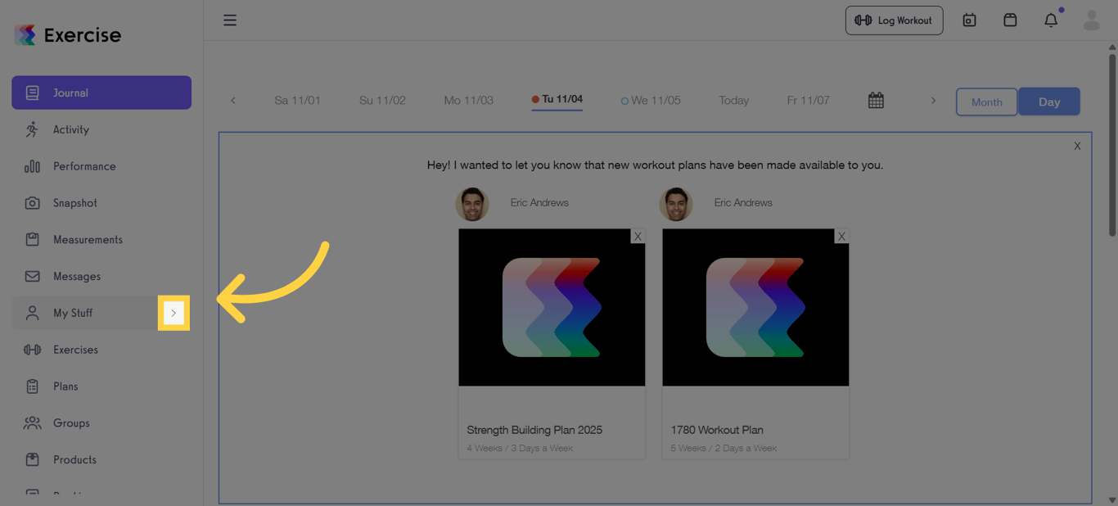1118x506 pixels.
Task: Go to previous week with left arrow
Action: pyautogui.click(x=232, y=101)
